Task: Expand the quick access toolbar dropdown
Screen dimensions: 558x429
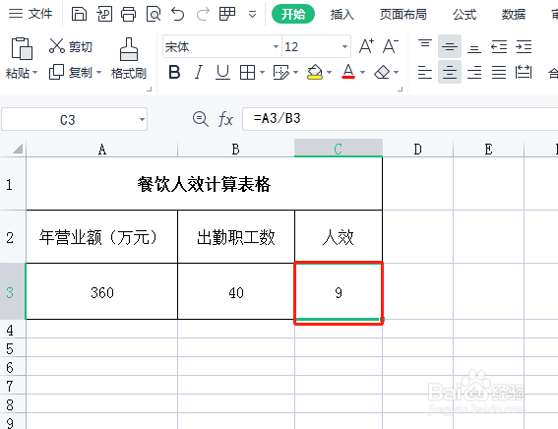Action: click(252, 15)
